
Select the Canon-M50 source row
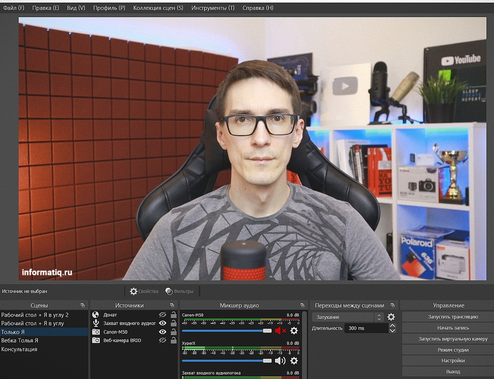pyautogui.click(x=134, y=332)
